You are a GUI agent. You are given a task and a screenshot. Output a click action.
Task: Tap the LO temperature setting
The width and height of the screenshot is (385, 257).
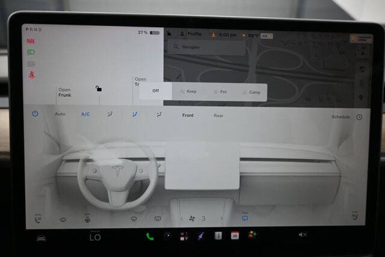tap(95, 237)
